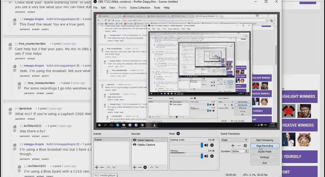Open the View menu
This screenshot has width=325, height=177.
(112, 8)
